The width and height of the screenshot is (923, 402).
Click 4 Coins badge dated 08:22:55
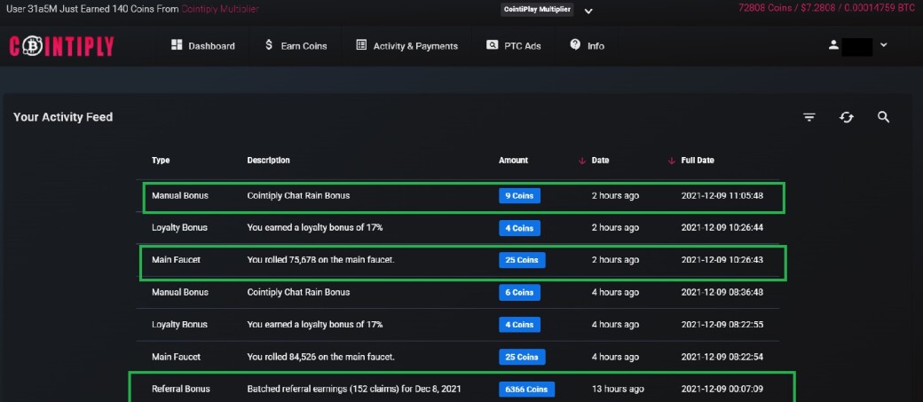coord(519,324)
